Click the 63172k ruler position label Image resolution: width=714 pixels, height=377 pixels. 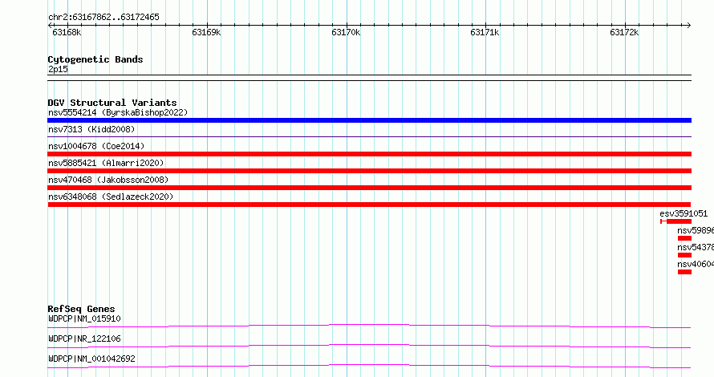tap(624, 32)
